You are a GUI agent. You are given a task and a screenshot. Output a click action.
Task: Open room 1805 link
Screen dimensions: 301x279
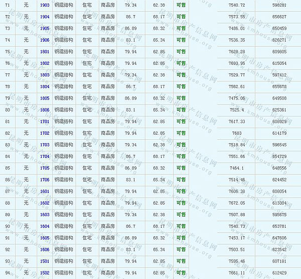[45, 98]
